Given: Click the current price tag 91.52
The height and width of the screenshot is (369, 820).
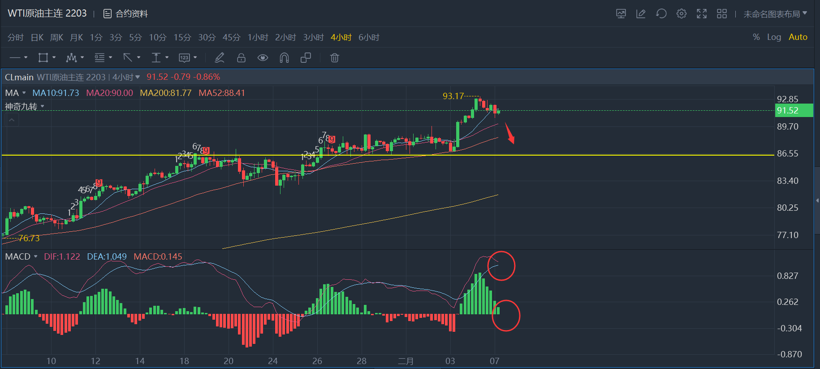Looking at the screenshot, I should pos(794,110).
